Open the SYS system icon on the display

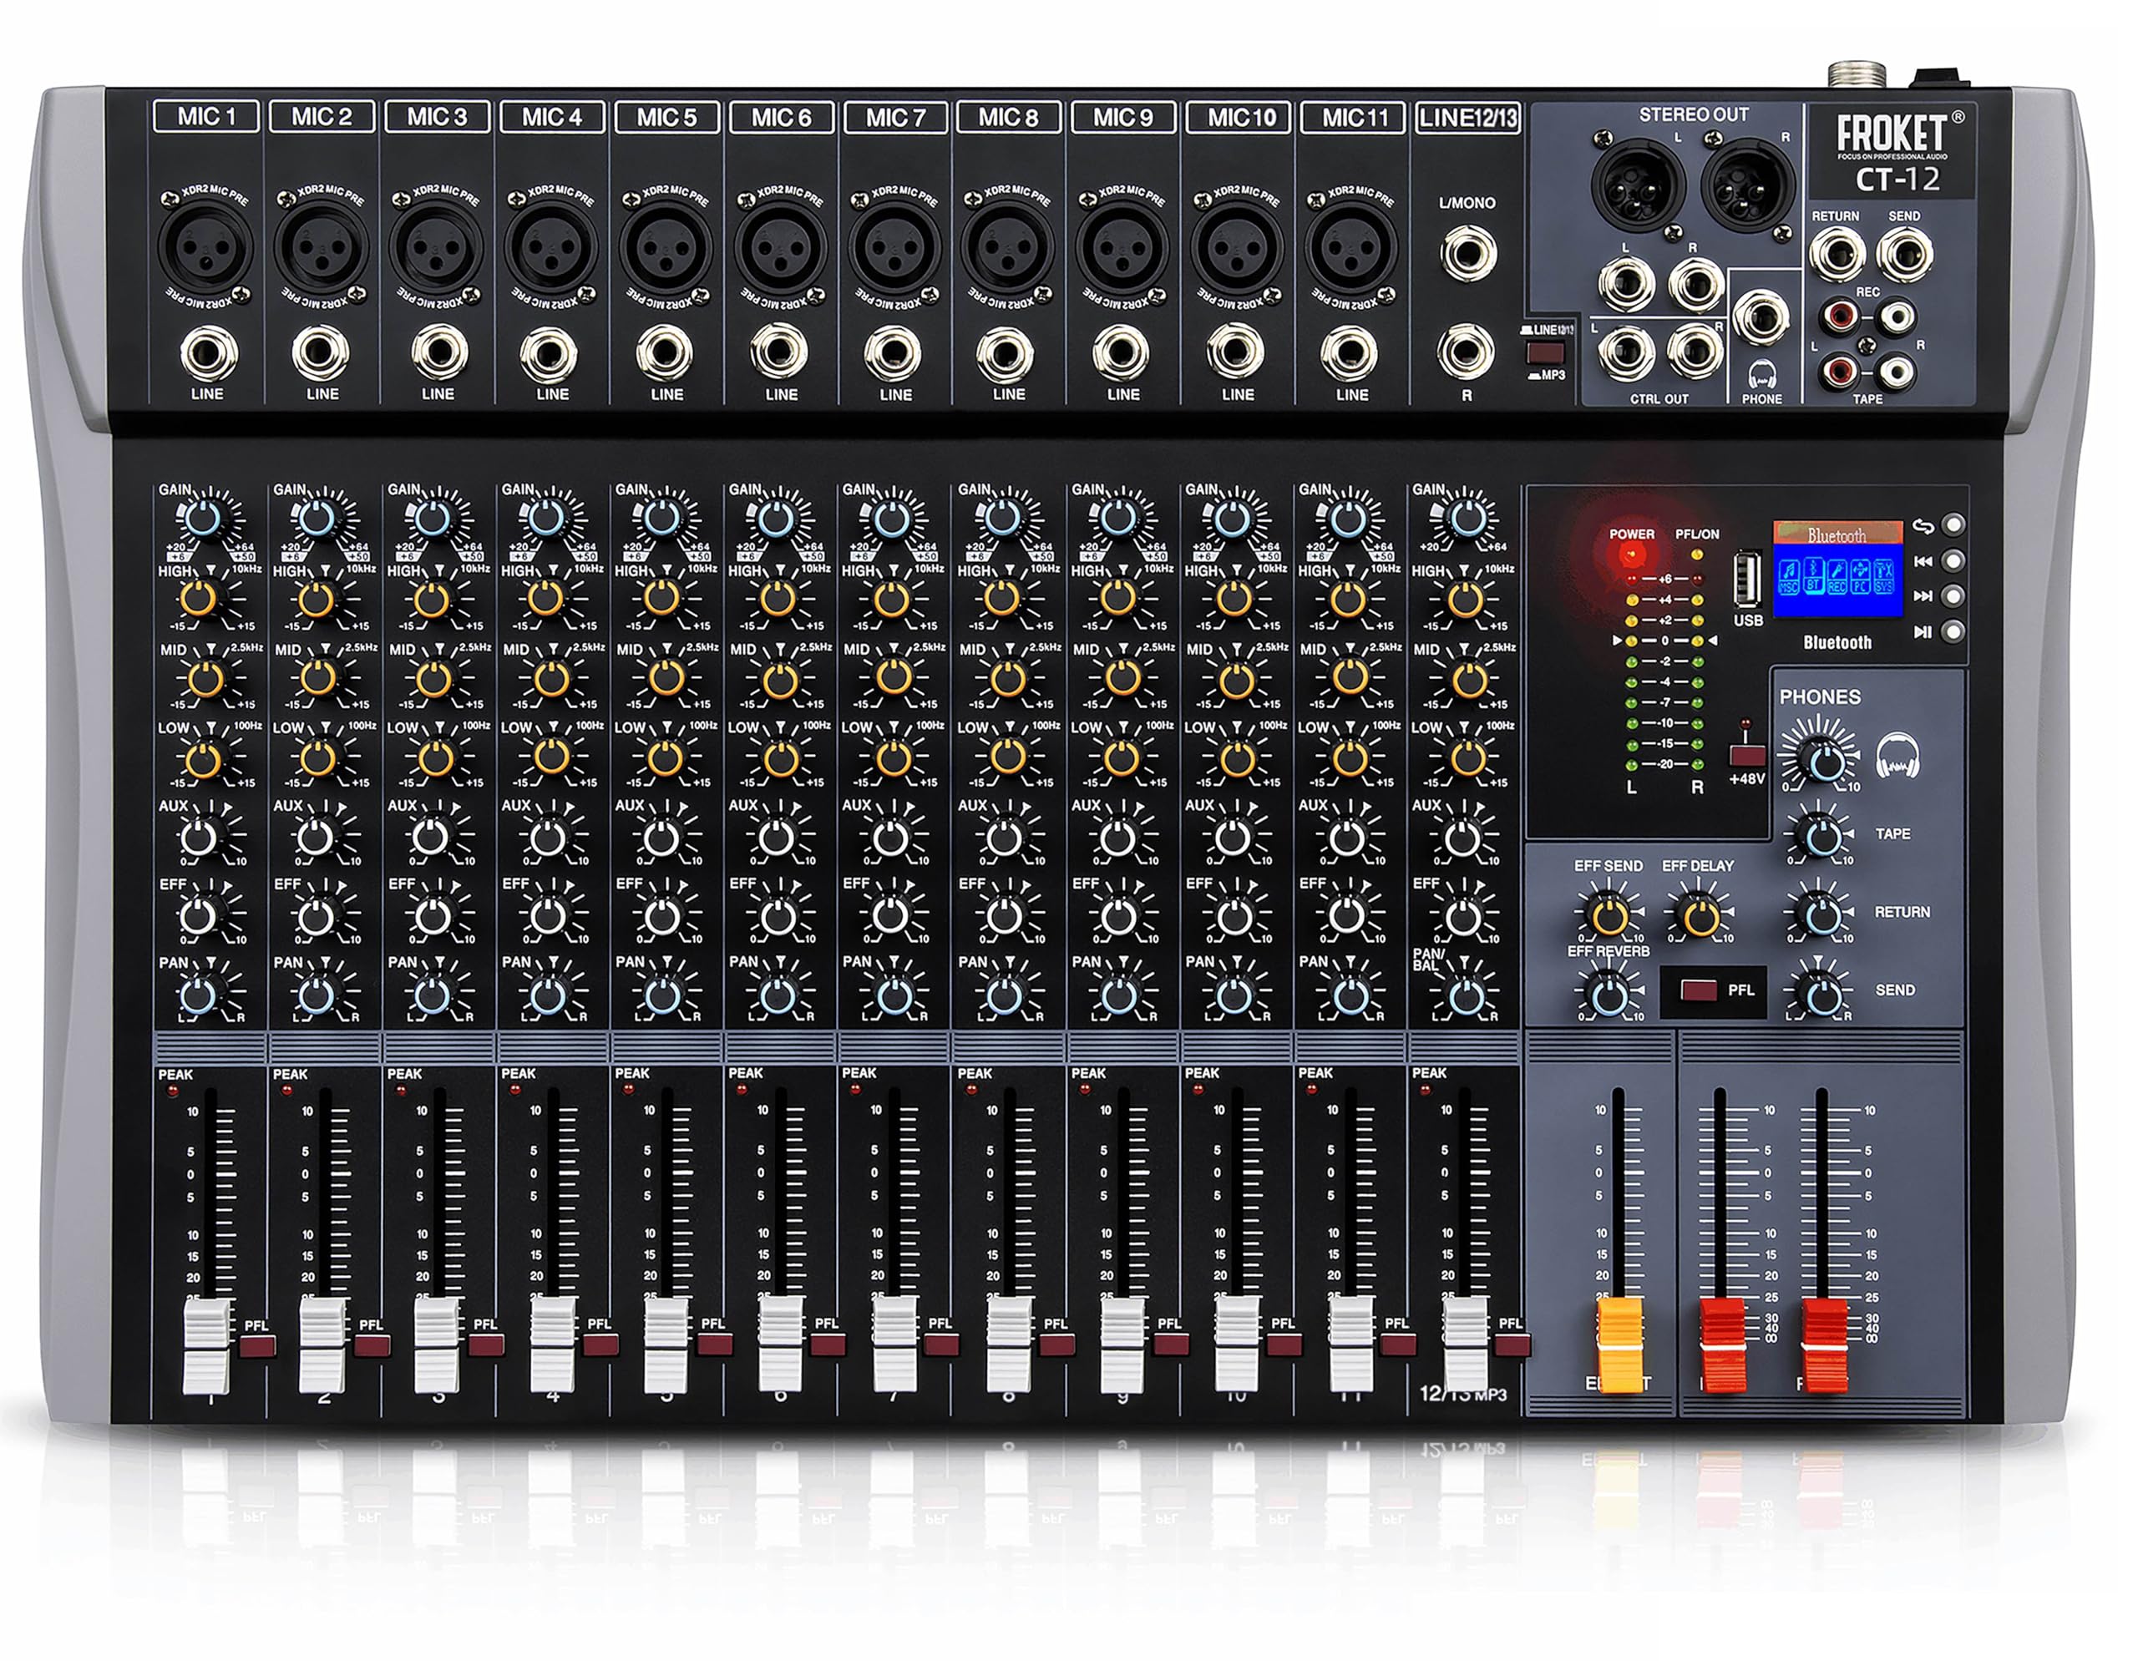coord(1883,575)
